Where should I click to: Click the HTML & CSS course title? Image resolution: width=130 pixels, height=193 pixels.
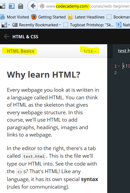[x=25, y=37]
